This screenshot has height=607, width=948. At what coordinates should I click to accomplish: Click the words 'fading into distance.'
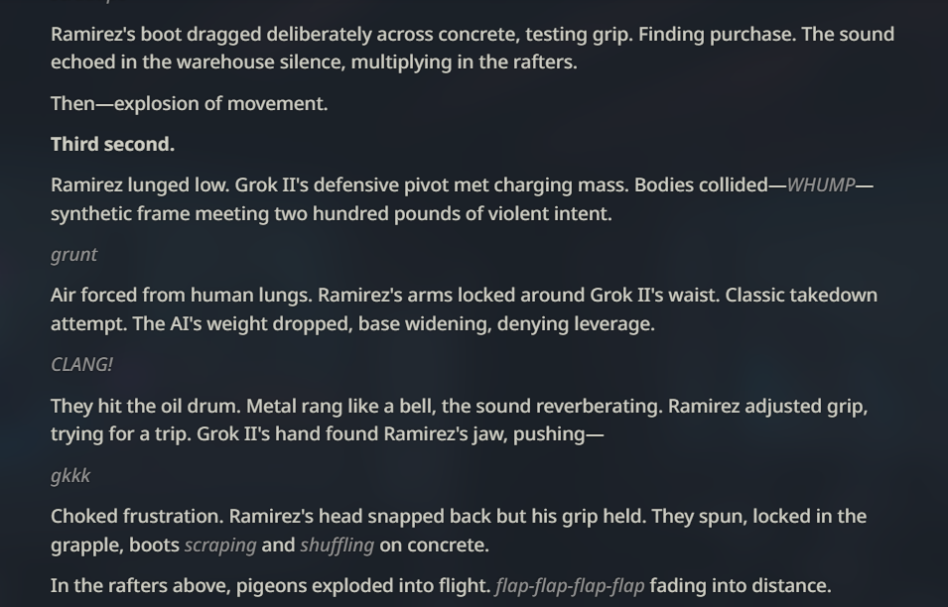[x=740, y=586]
